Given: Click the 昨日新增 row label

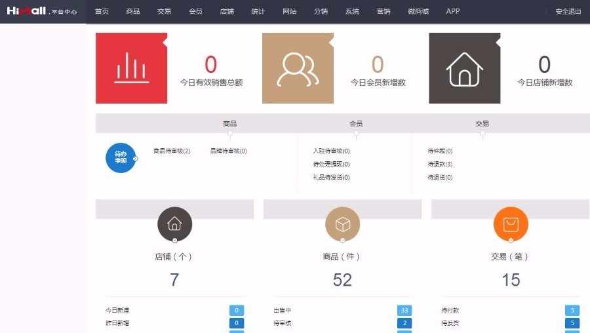Looking at the screenshot, I should 117,323.
